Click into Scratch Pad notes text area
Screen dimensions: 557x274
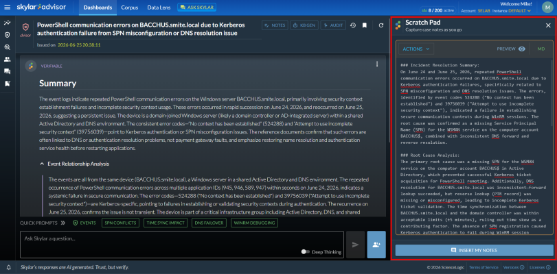(x=474, y=147)
